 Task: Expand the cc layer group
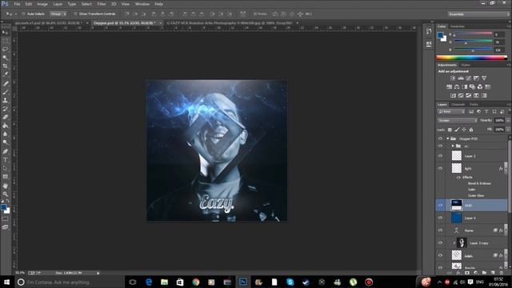click(453, 146)
